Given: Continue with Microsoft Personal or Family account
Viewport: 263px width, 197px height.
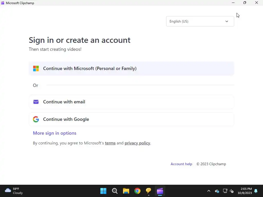Looking at the screenshot, I should [131, 68].
